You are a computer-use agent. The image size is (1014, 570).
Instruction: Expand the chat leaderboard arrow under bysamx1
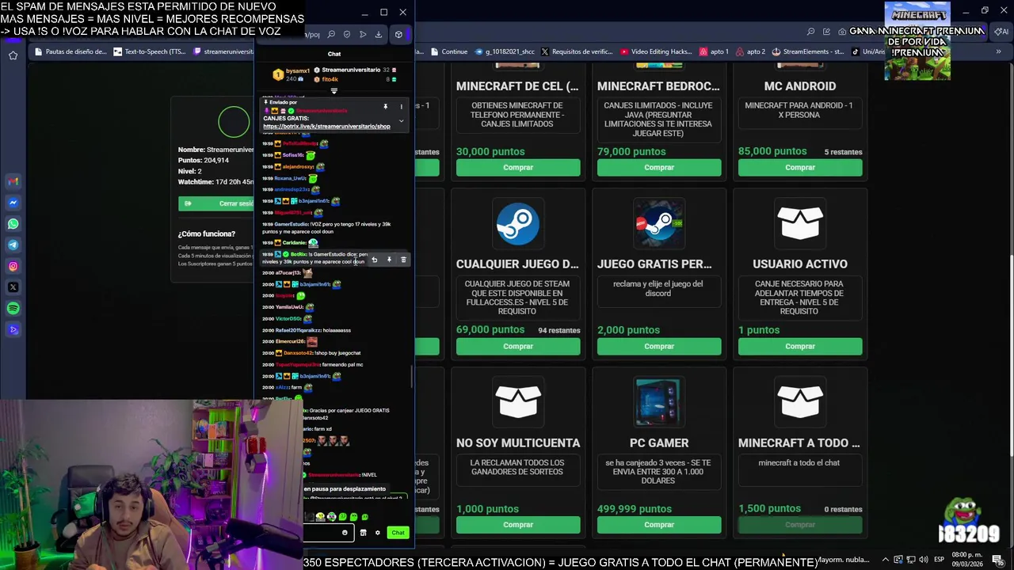(x=334, y=91)
